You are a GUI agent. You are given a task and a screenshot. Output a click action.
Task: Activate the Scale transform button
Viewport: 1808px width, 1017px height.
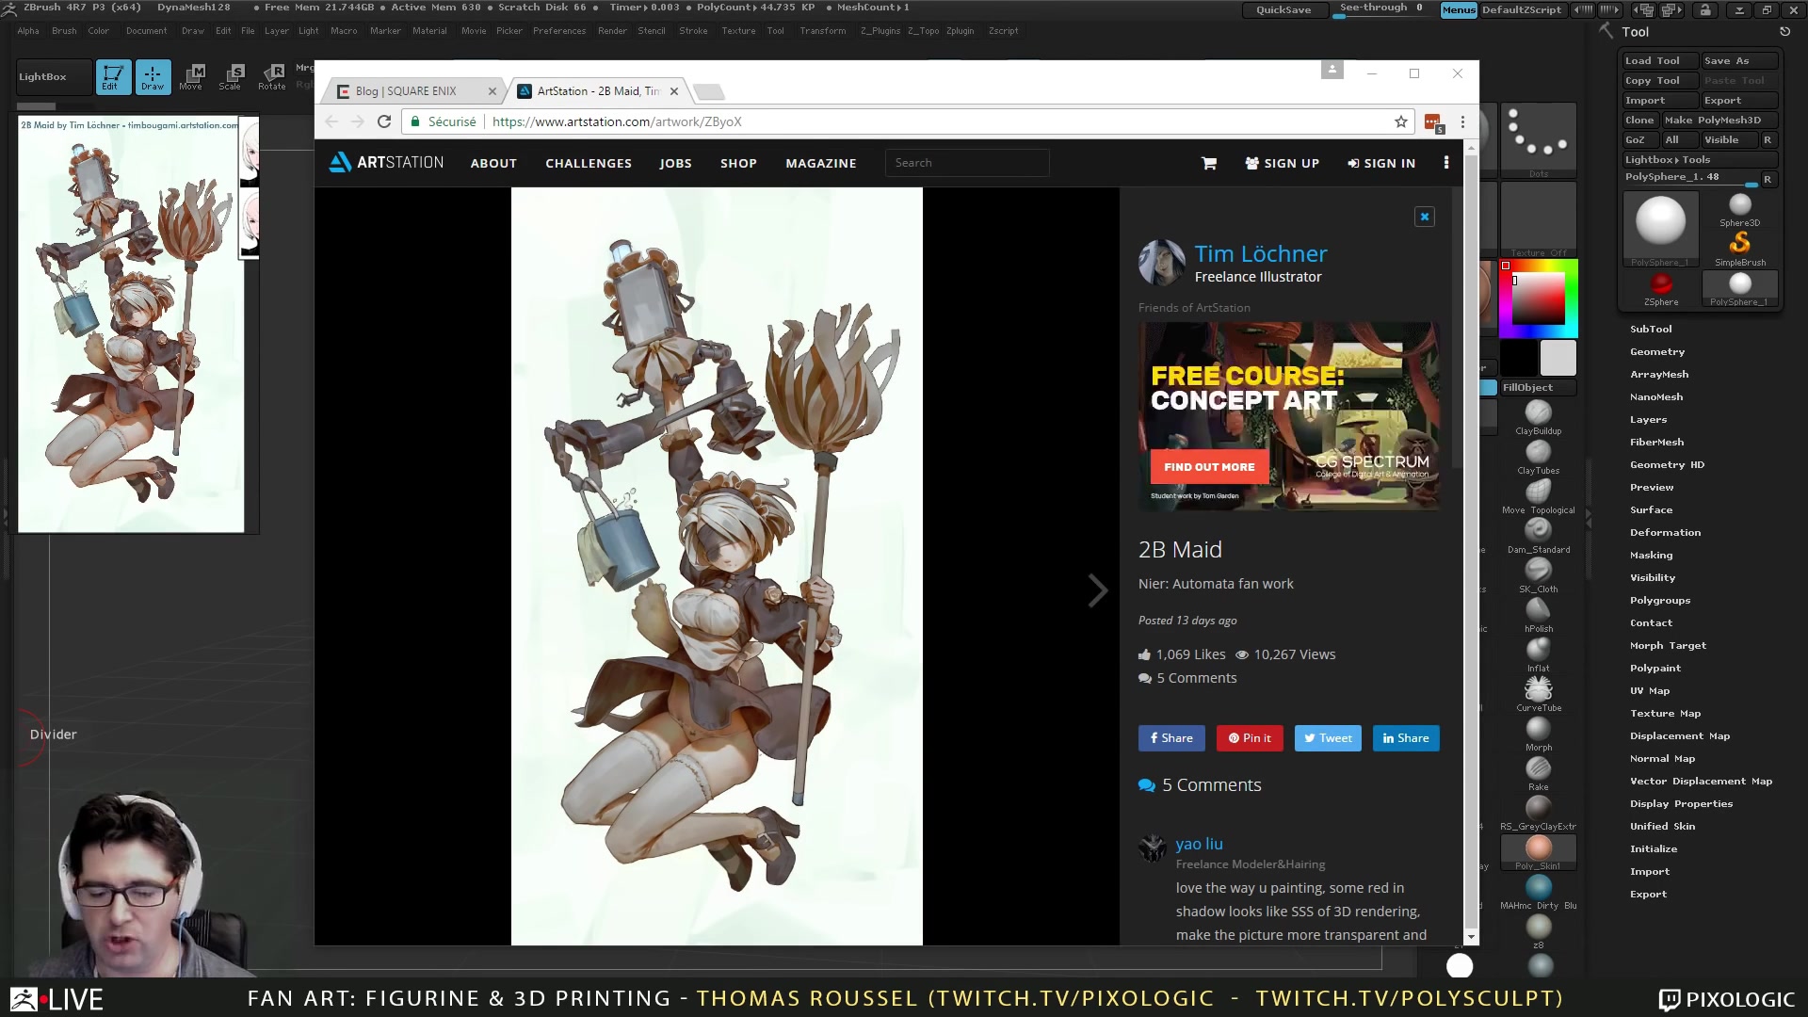[231, 76]
